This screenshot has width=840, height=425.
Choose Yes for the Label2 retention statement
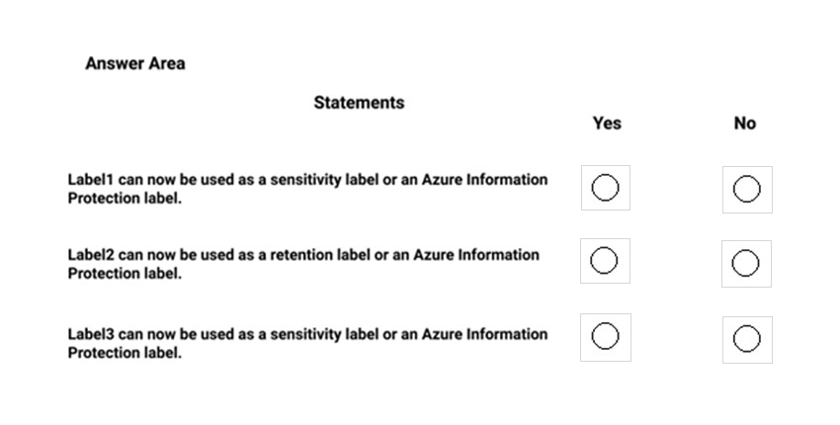[604, 261]
